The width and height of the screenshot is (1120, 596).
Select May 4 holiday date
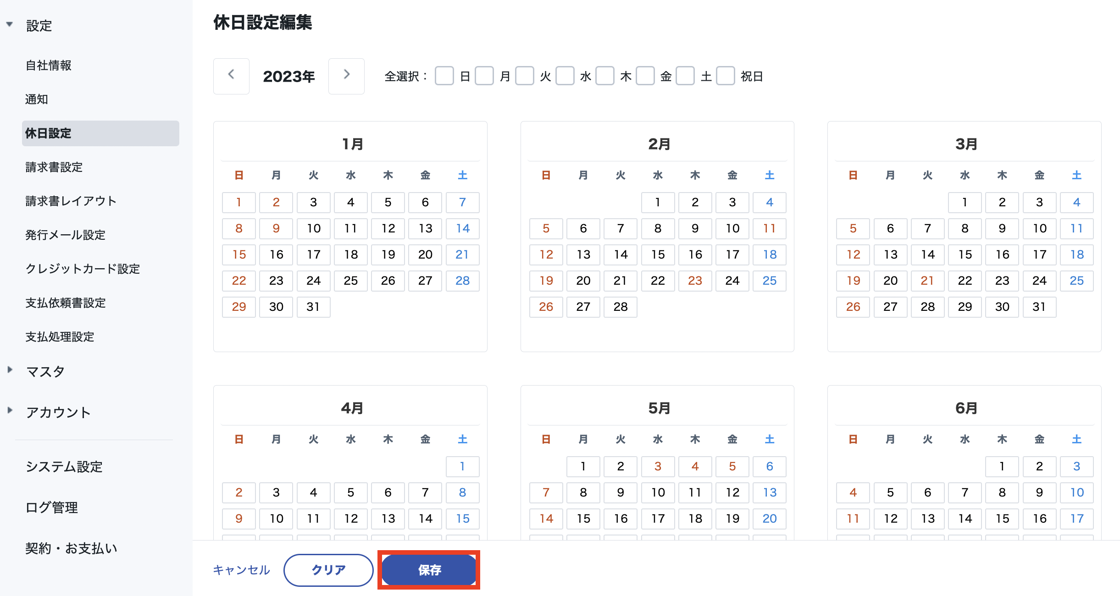pyautogui.click(x=695, y=466)
